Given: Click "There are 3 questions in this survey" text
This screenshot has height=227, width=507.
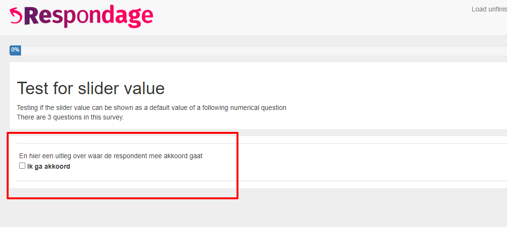Looking at the screenshot, I should [x=70, y=117].
